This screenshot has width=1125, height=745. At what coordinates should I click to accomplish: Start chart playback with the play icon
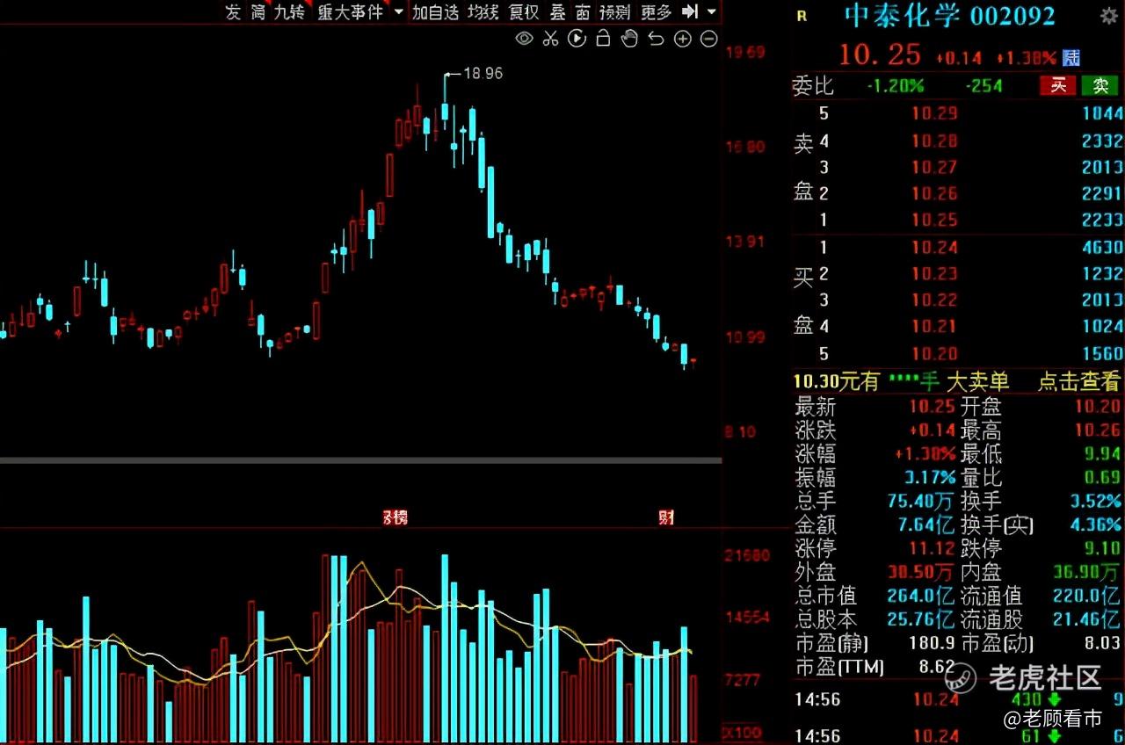click(577, 38)
